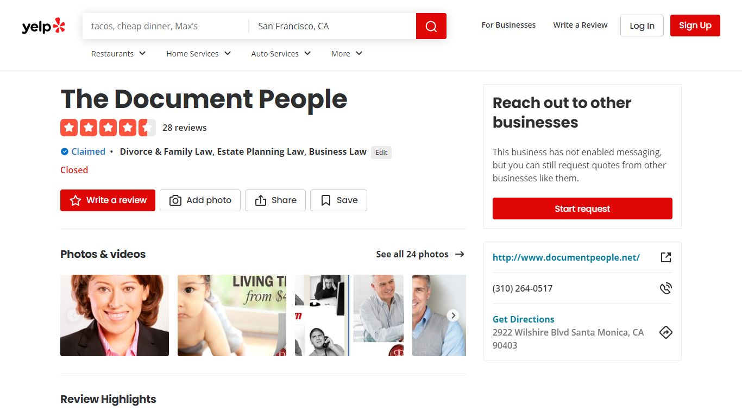Click the bookmark Save icon
The width and height of the screenshot is (742, 417).
[326, 200]
